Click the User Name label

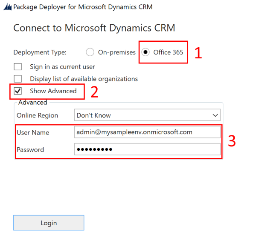[x=33, y=132]
